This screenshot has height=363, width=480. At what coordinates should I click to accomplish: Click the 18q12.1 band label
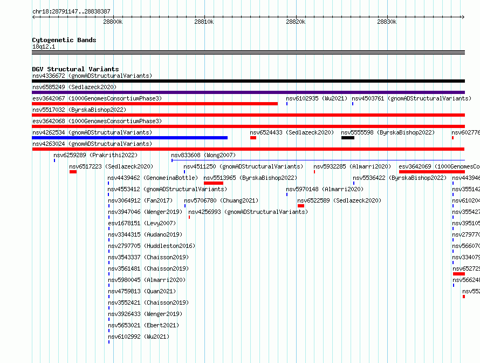[x=44, y=46]
